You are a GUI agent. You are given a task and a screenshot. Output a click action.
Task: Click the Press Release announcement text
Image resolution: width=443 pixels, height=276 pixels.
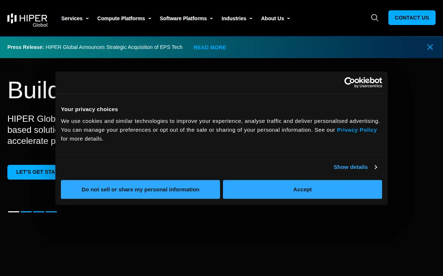(95, 47)
